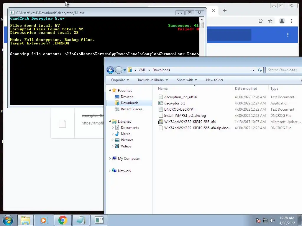Screen dimensions: 302x226
Task: Bookmark this page with star icon
Action: (270, 21)
